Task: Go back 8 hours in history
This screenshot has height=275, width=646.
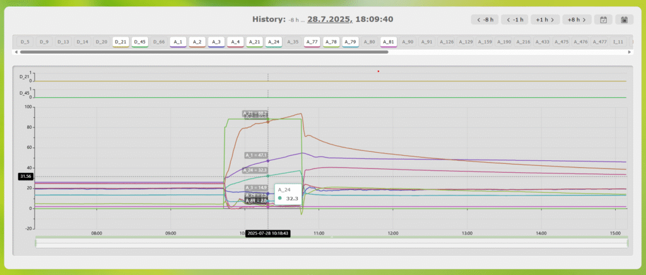Action: [485, 20]
